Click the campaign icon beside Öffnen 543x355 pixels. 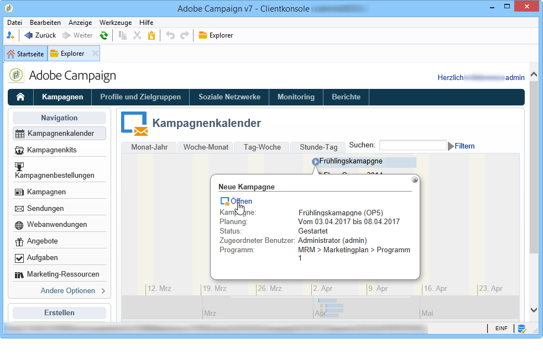click(x=224, y=201)
